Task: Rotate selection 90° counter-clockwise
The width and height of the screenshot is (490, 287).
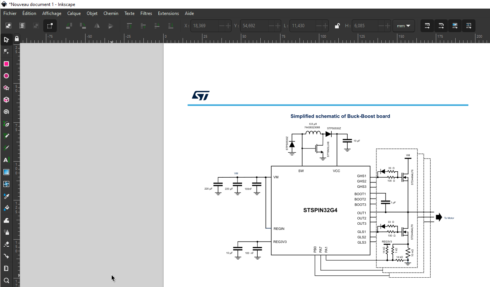Action: tap(69, 26)
